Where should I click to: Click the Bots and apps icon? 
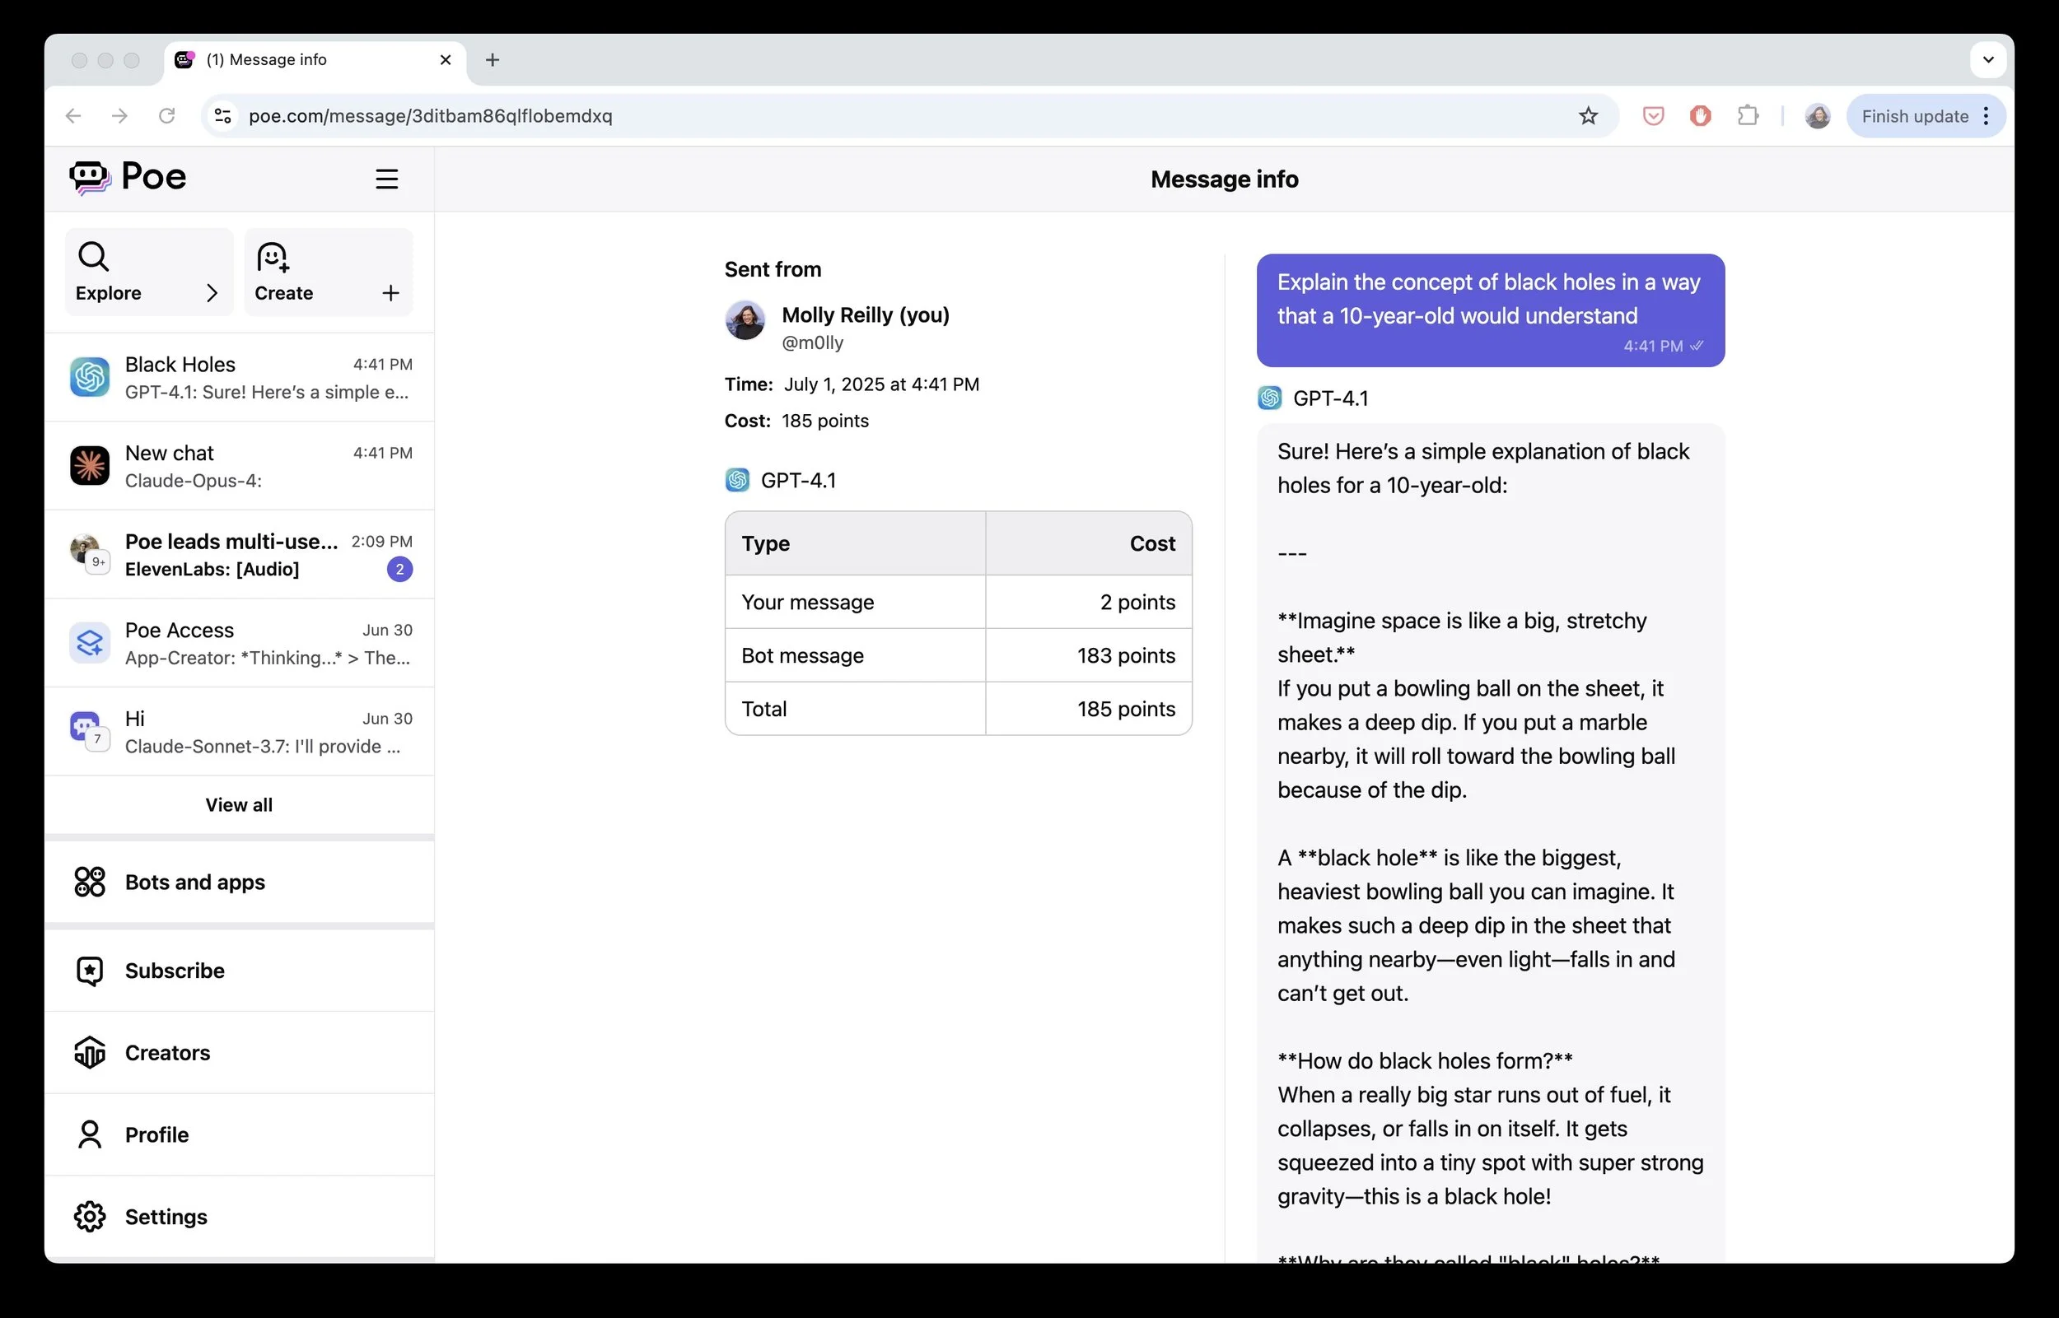tap(89, 882)
